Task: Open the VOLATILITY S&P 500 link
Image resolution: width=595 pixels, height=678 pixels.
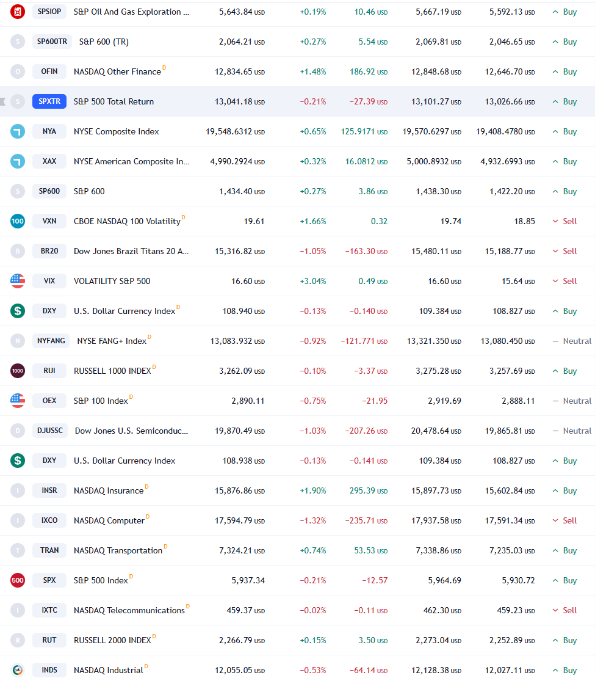Action: 112,281
